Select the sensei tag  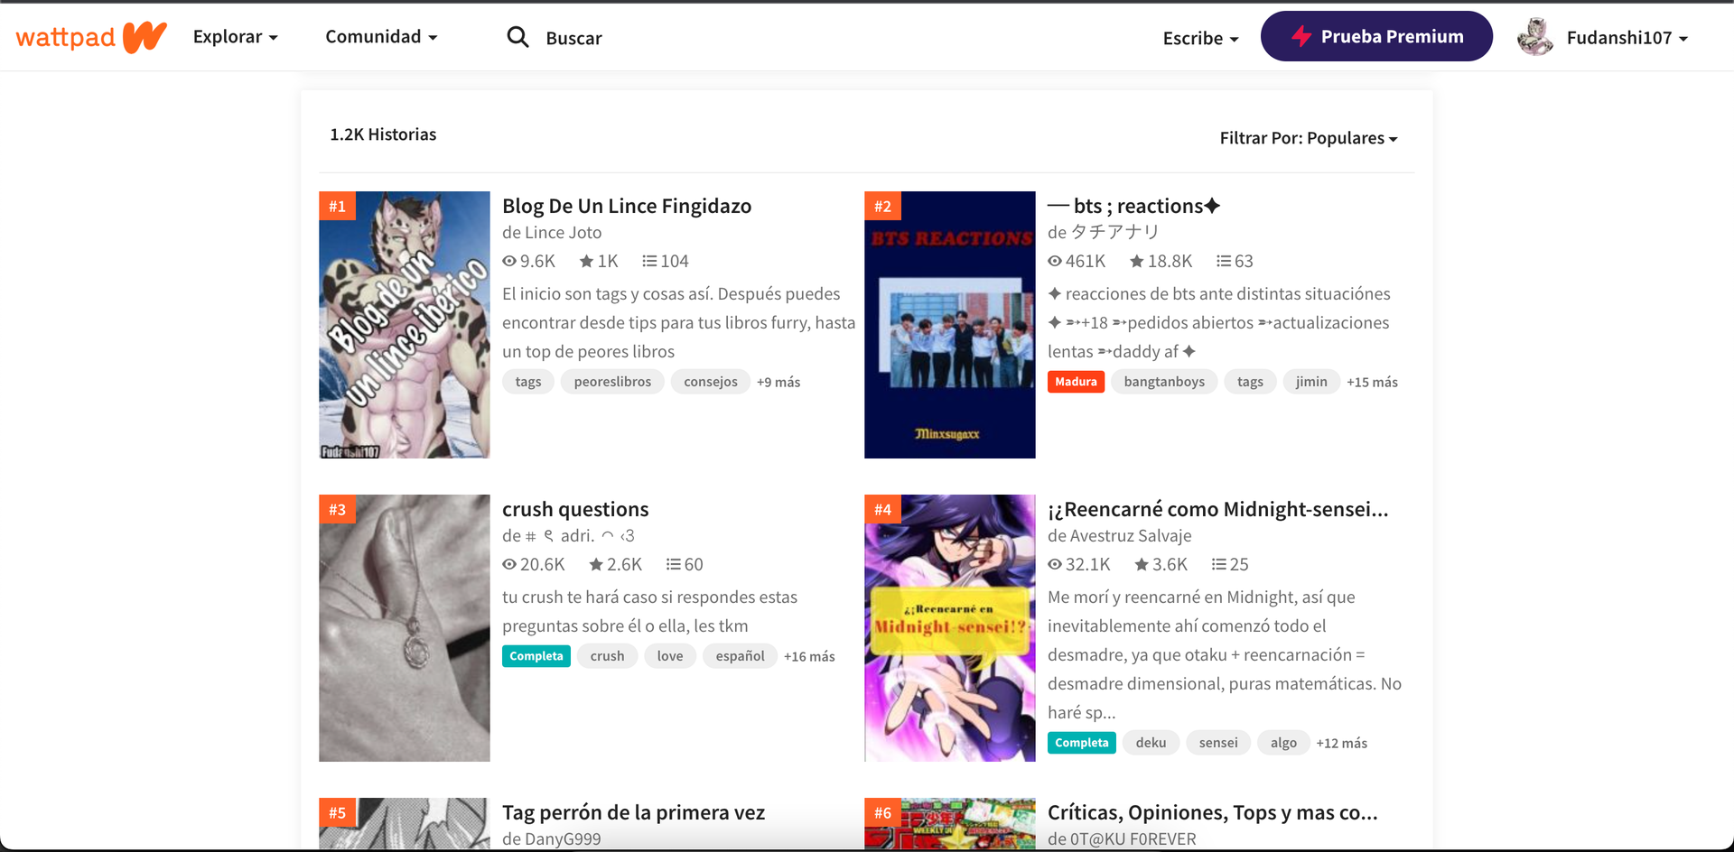click(x=1218, y=743)
